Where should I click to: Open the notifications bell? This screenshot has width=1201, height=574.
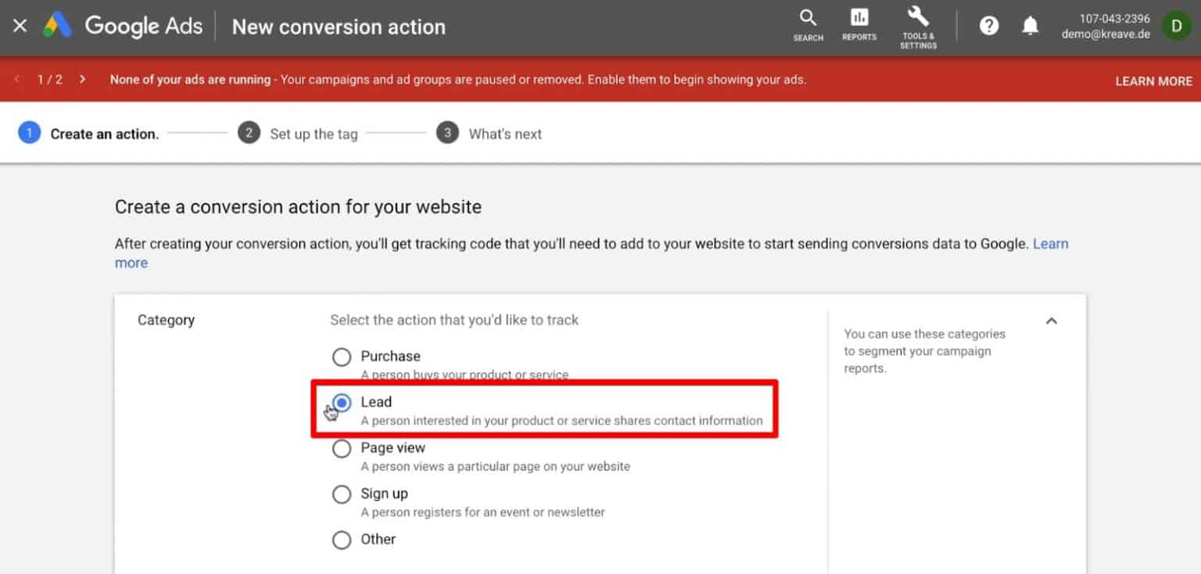point(1030,26)
